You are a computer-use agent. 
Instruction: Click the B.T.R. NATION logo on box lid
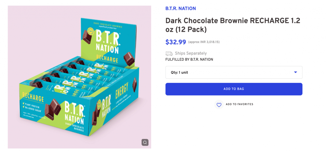click(x=107, y=42)
